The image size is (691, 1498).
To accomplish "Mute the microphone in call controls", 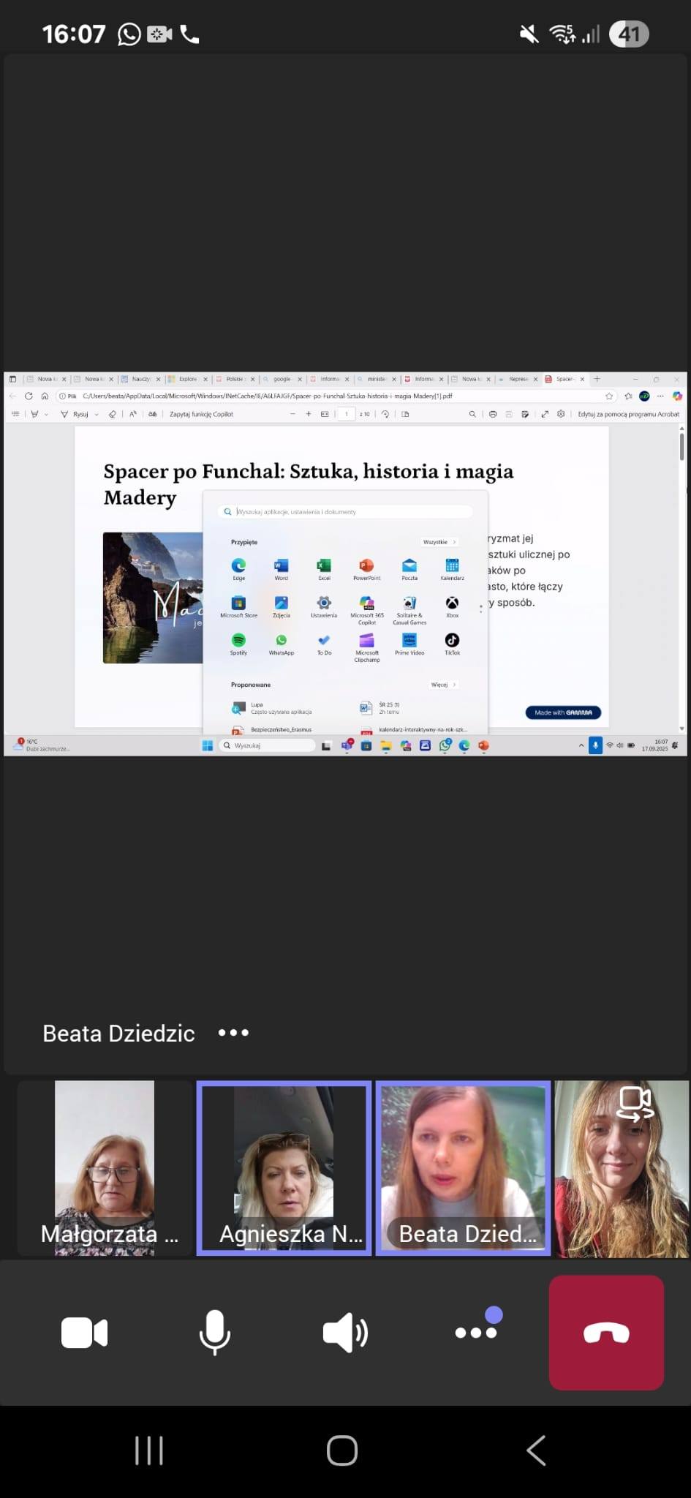I will coord(215,1333).
